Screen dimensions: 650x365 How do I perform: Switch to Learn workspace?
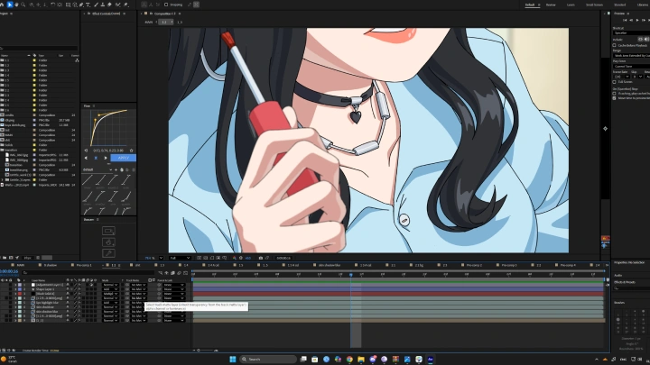tap(571, 5)
